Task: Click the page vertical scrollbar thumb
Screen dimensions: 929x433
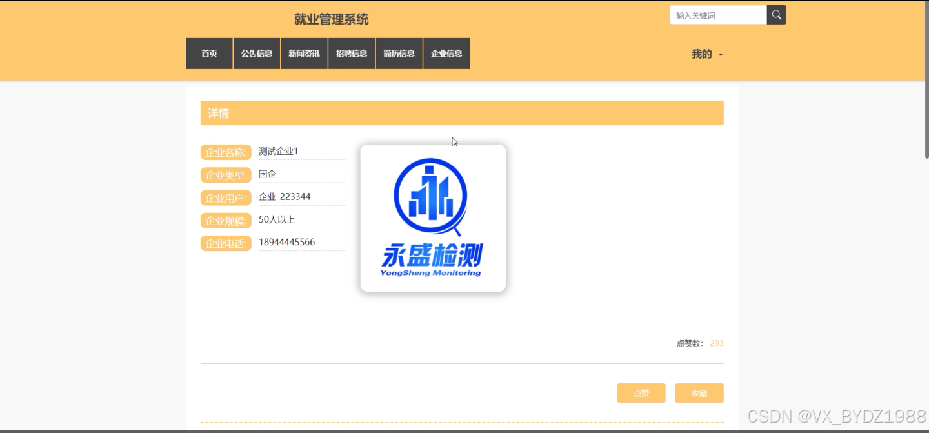Action: tap(926, 81)
